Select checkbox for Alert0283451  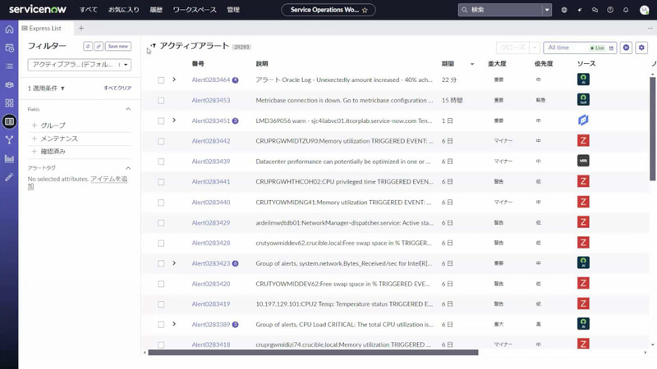point(161,121)
